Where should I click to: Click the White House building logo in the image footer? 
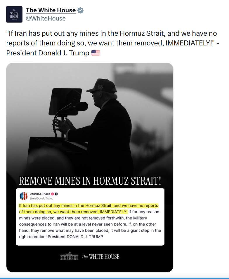69,256
